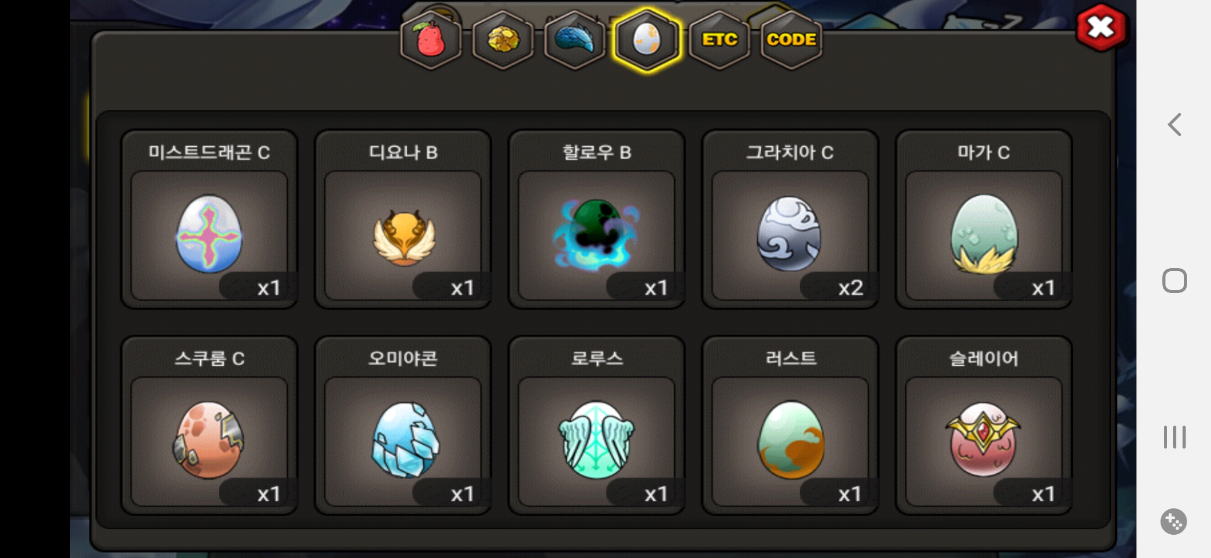Tap the Android home button
The width and height of the screenshot is (1211, 558).
pos(1174,281)
